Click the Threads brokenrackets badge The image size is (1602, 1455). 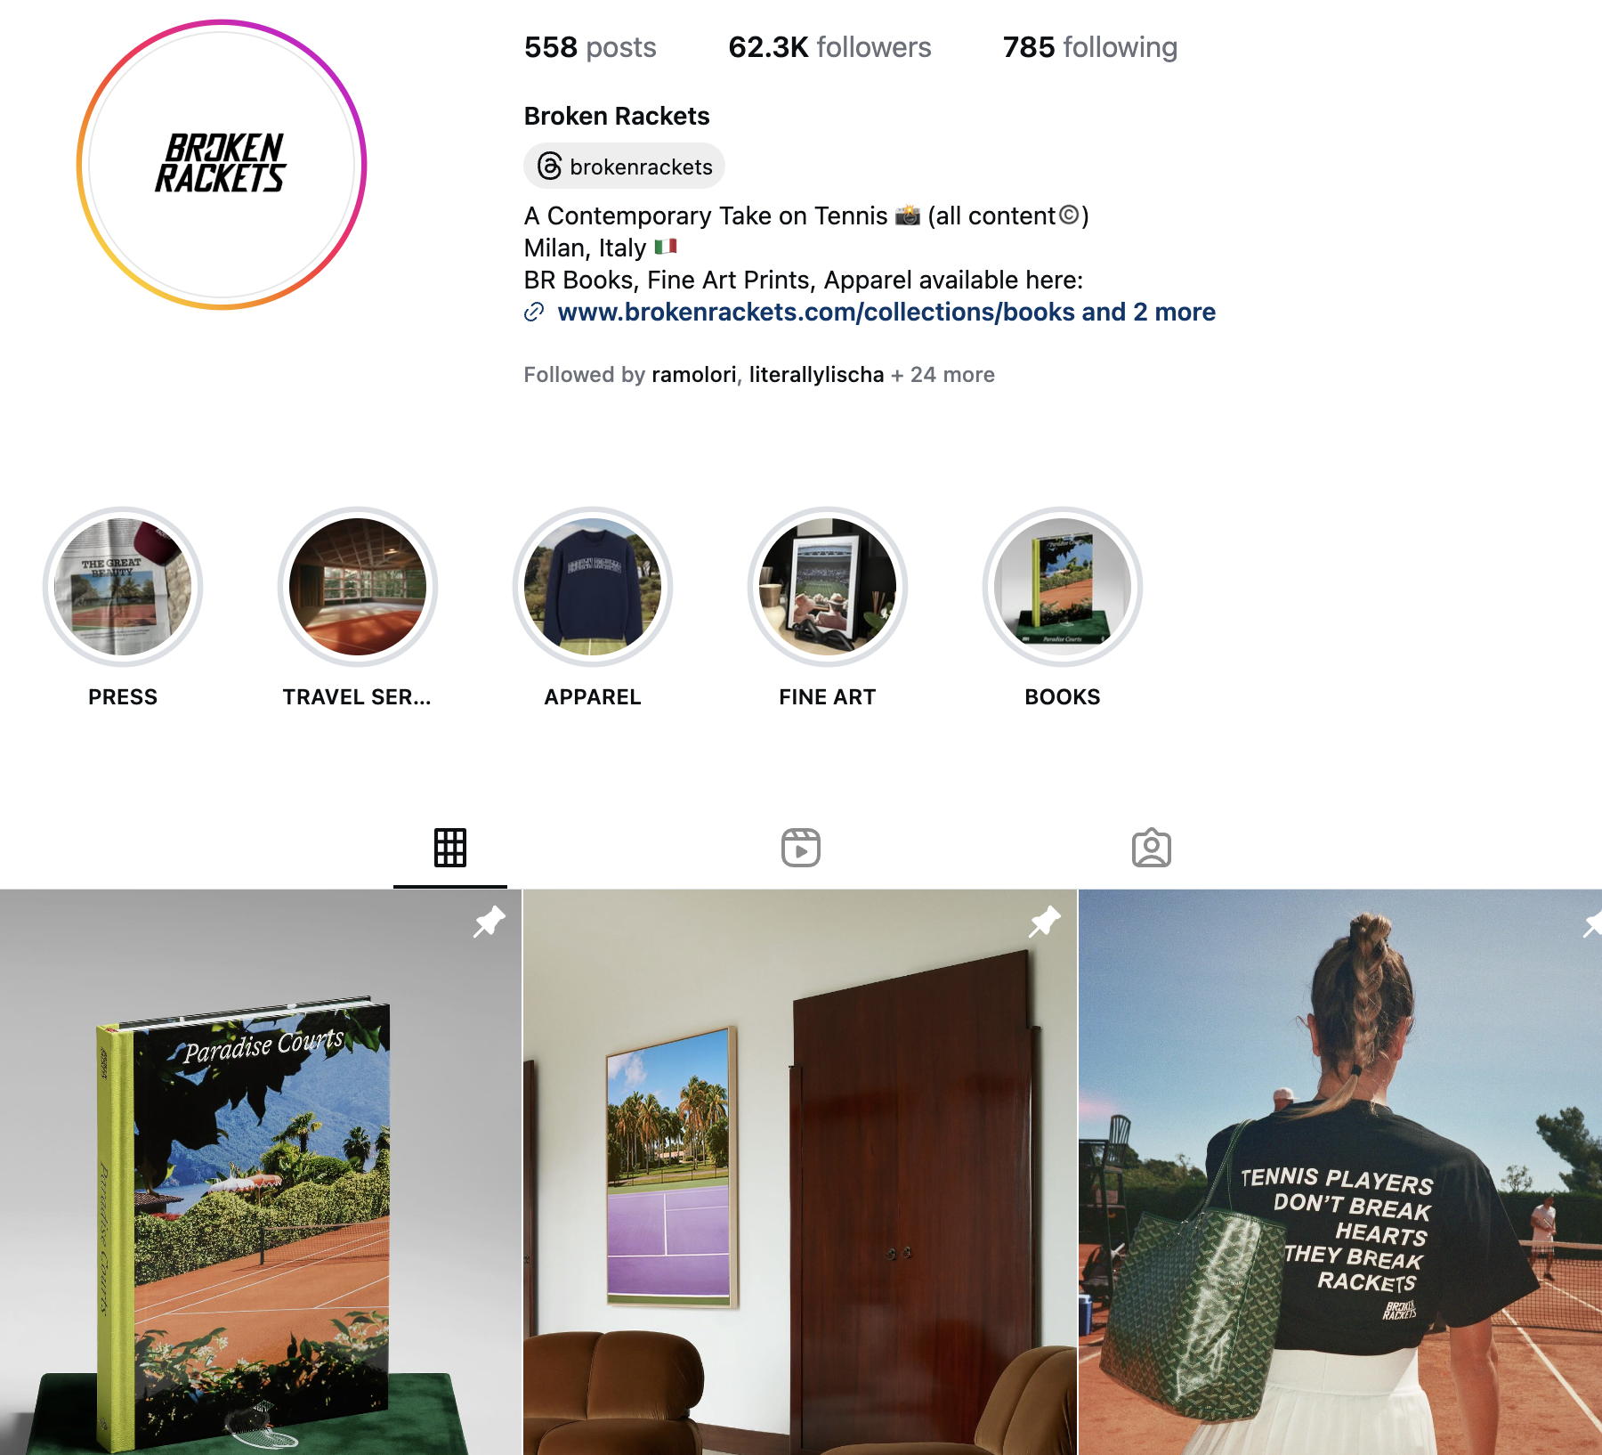(625, 167)
